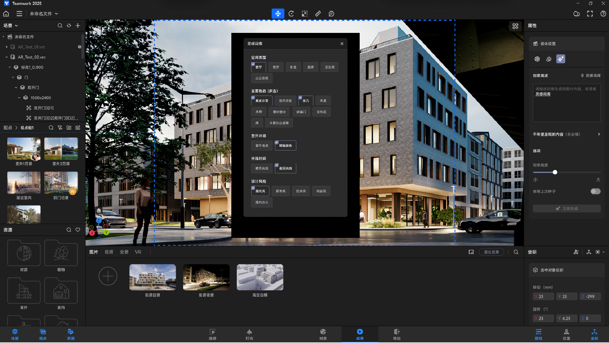Click the AI sparkle media settings icon

tap(561, 59)
